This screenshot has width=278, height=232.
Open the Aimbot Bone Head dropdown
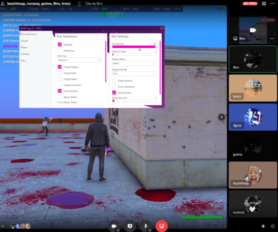(134, 63)
